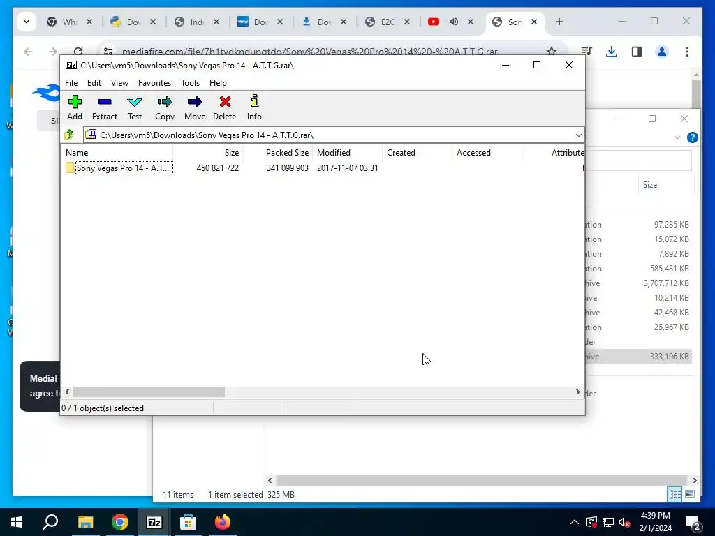This screenshot has width=715, height=536.
Task: Open Chrome downloads icon
Action: (612, 52)
